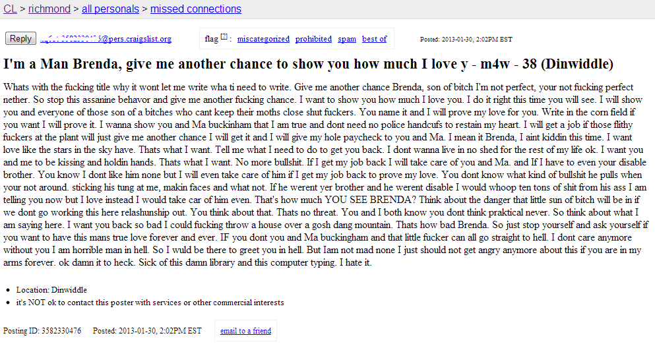
Task: Click the post title heading about Brenda
Action: (308, 64)
